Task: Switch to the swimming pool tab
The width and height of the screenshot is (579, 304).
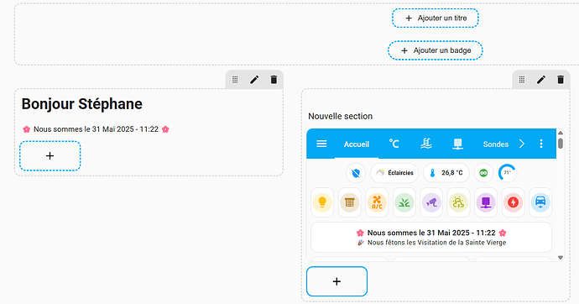Action: pyautogui.click(x=426, y=144)
